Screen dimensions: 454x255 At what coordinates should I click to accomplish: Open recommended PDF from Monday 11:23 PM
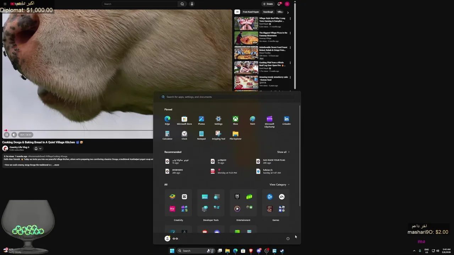pyautogui.click(x=224, y=171)
